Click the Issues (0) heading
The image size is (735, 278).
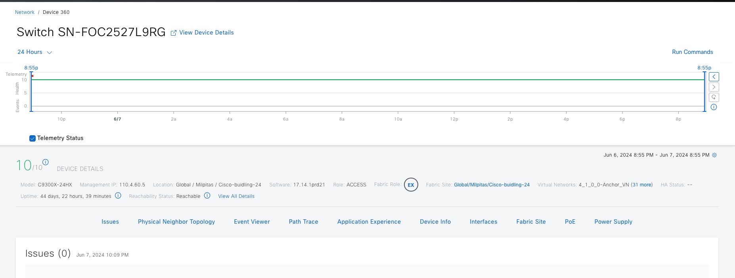(48, 253)
